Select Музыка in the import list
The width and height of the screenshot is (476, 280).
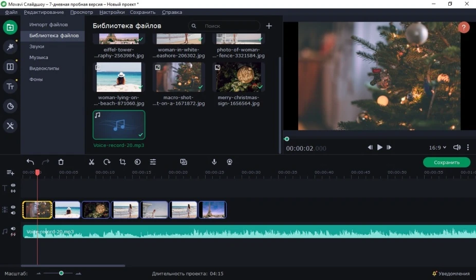coord(39,58)
